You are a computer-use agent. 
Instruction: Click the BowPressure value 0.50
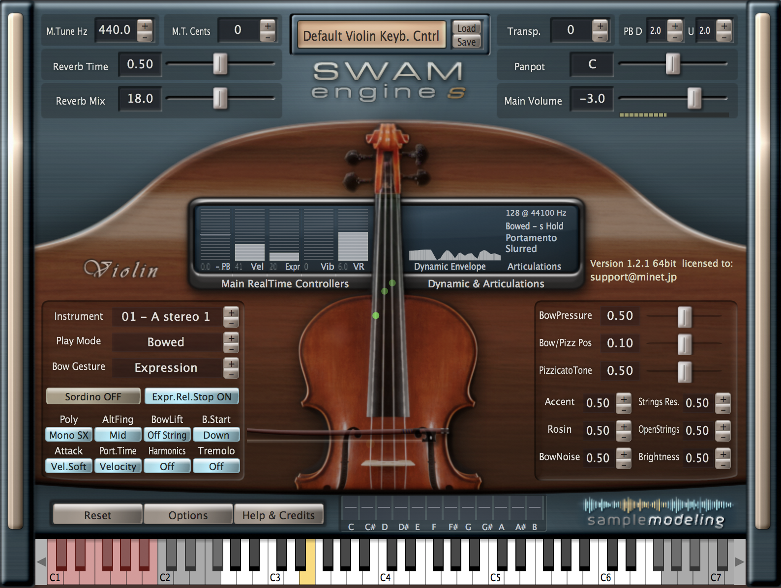(x=620, y=316)
